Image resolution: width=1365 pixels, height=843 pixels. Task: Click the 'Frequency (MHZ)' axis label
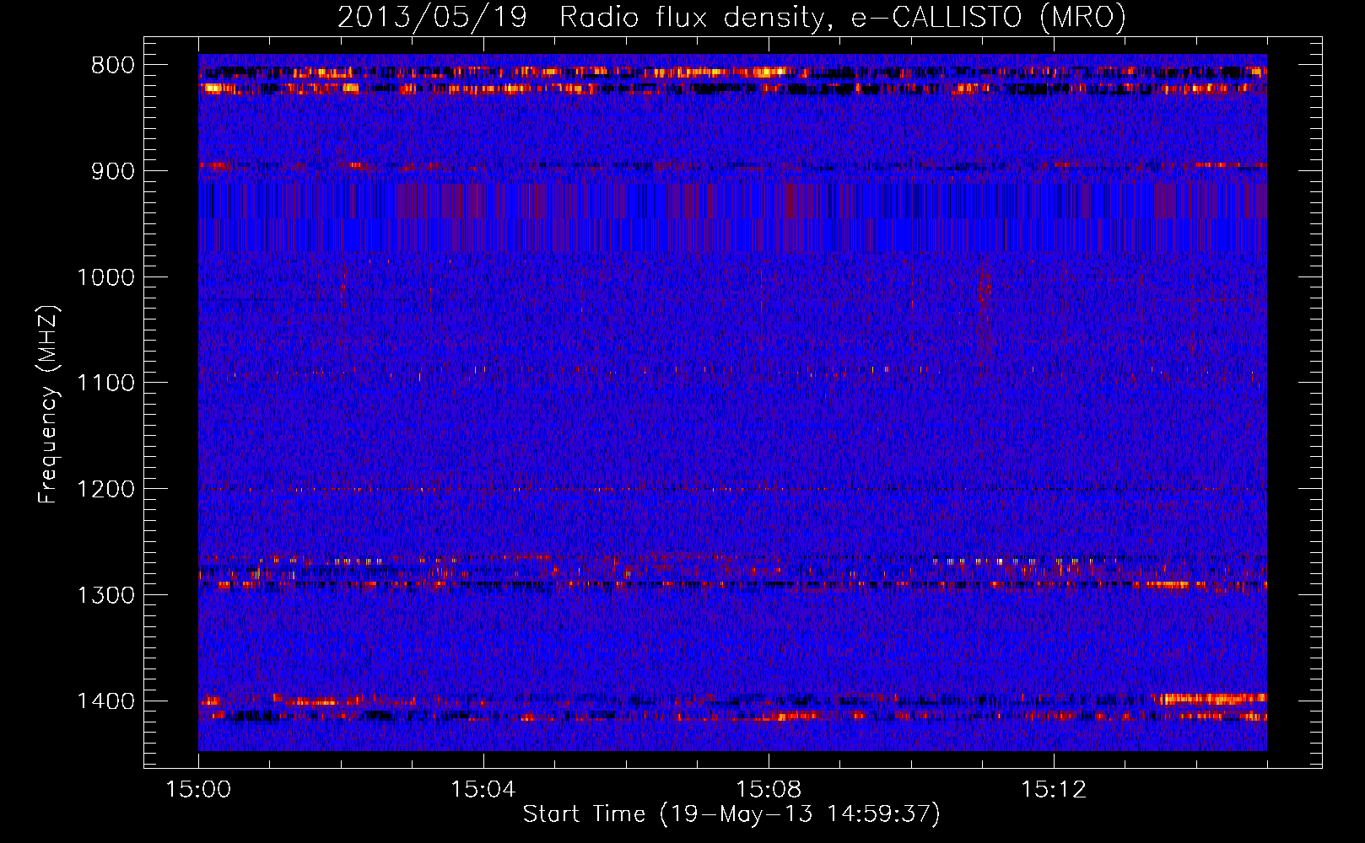48,404
